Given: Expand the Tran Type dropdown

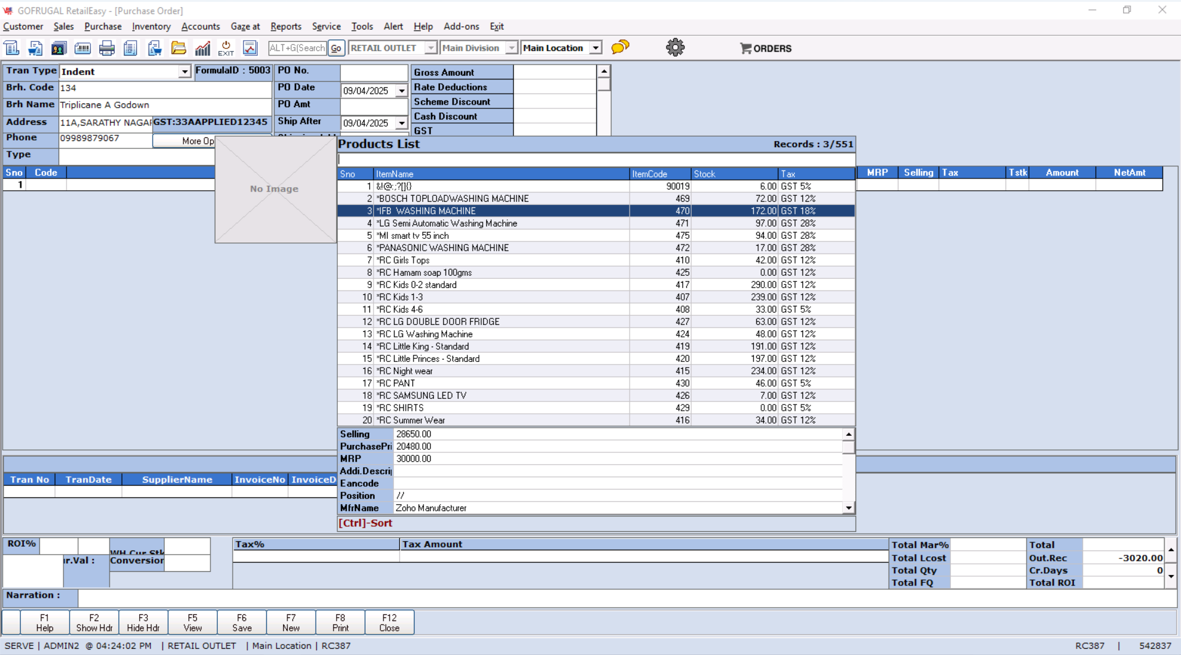Looking at the screenshot, I should 185,72.
